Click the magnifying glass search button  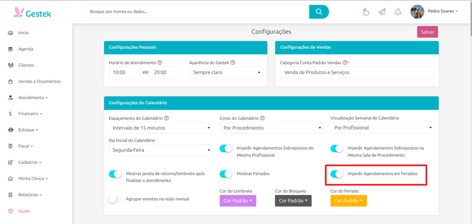[x=319, y=12]
